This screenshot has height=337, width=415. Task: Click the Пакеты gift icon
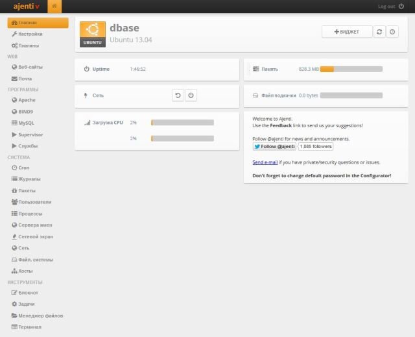point(14,190)
